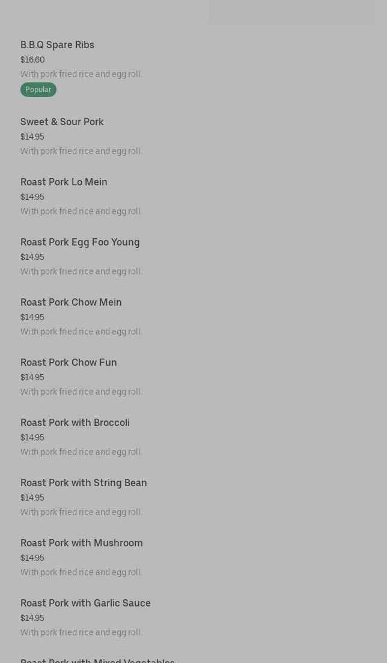The image size is (387, 663).
Task: Open the B.B.Q Spare Ribs item
Action: (x=57, y=45)
